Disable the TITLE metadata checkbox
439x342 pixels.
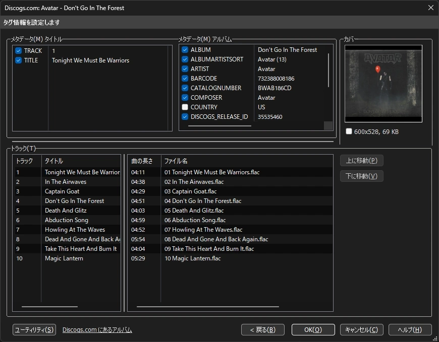click(x=18, y=60)
